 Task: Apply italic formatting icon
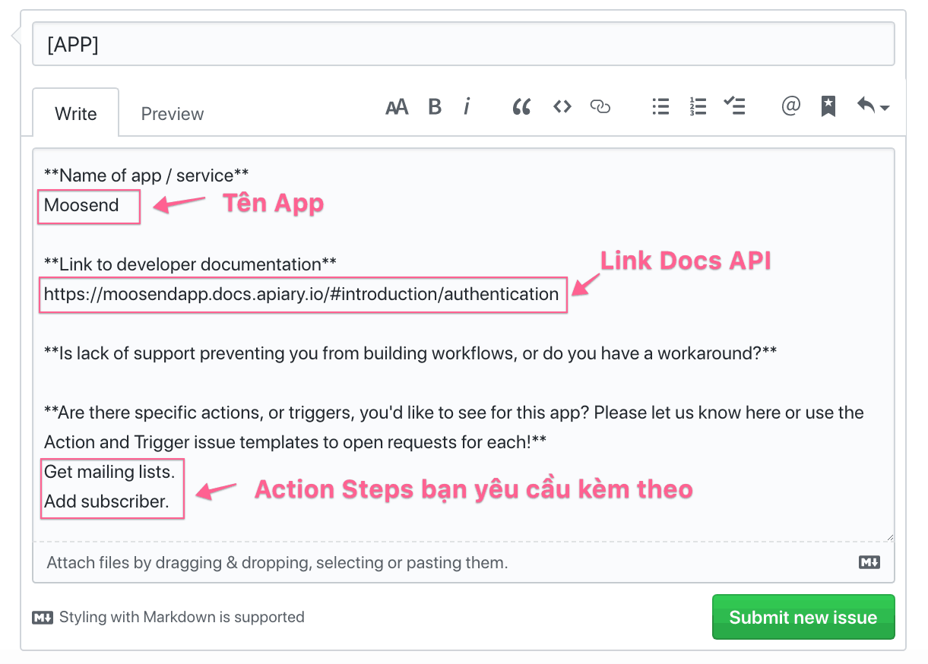pyautogui.click(x=467, y=107)
